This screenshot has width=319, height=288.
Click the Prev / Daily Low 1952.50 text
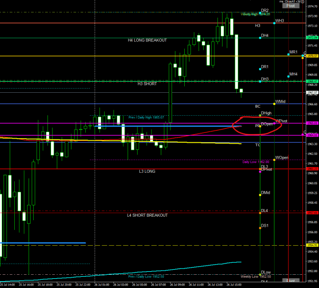[146, 277]
